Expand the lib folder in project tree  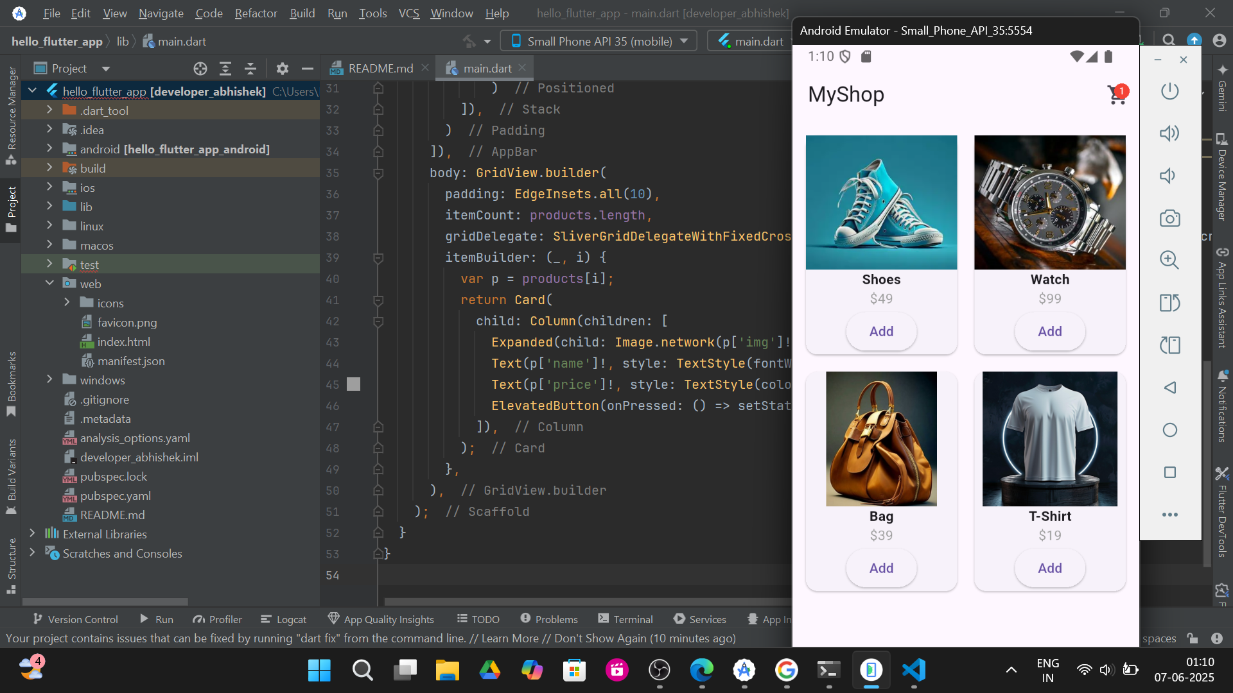(49, 207)
